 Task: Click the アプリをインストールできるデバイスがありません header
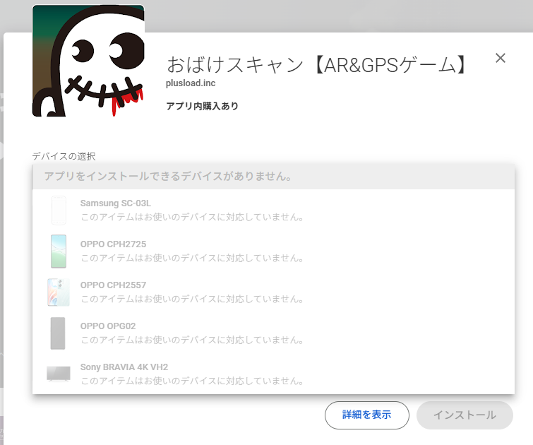pyautogui.click(x=168, y=177)
